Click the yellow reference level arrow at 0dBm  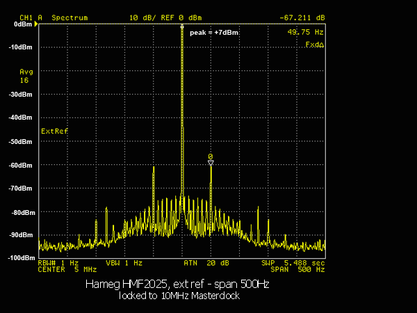[x=36, y=24]
